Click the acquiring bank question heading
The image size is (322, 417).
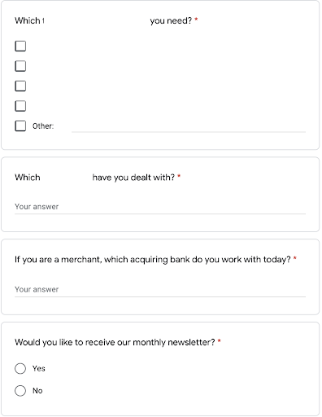click(153, 260)
